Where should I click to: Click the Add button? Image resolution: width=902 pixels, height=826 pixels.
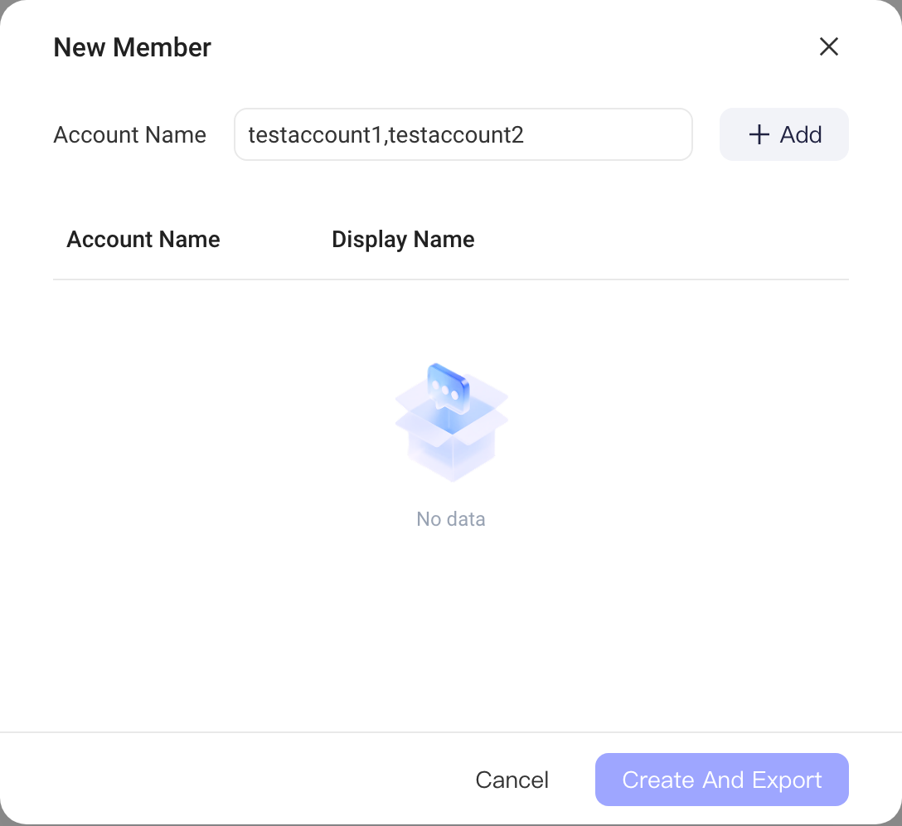[x=784, y=134]
